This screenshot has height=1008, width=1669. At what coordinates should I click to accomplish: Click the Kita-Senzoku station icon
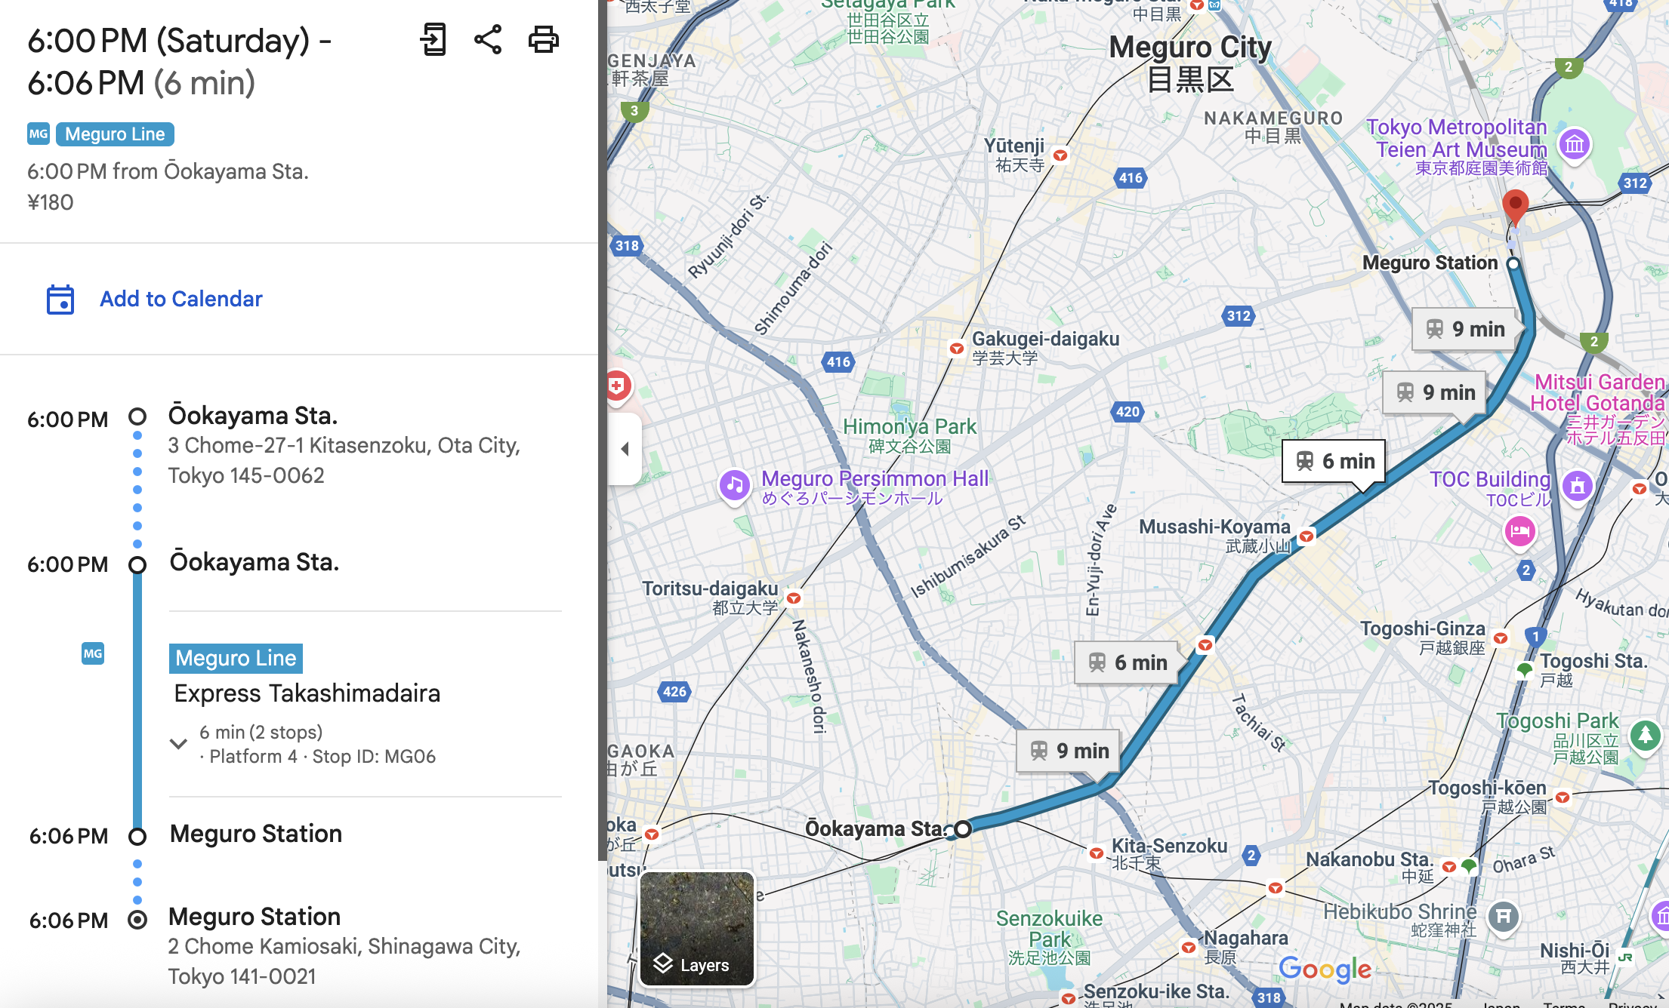coord(1096,853)
